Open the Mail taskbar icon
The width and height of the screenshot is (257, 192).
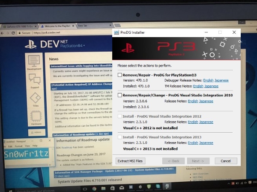122,188
